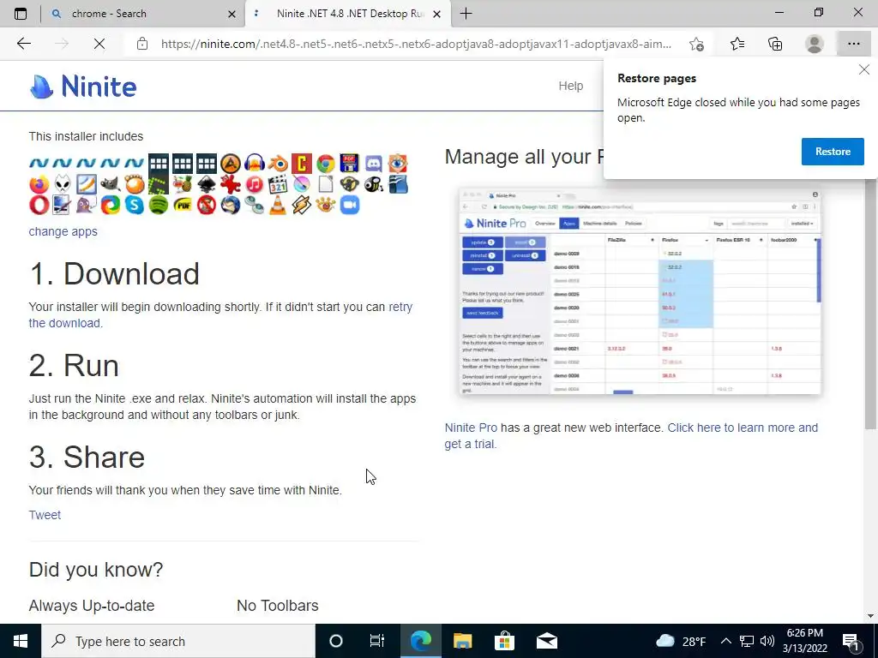The image size is (878, 658).
Task: Open Edge Settings and more menu
Action: 853,44
